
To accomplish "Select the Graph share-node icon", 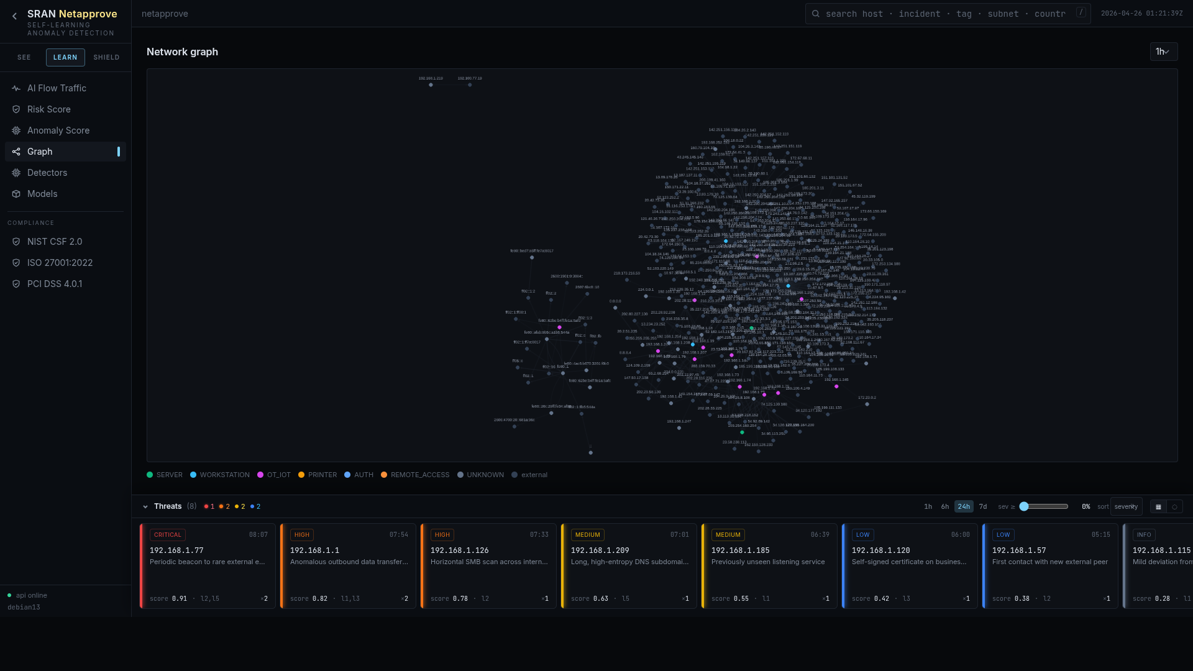I will tap(16, 152).
